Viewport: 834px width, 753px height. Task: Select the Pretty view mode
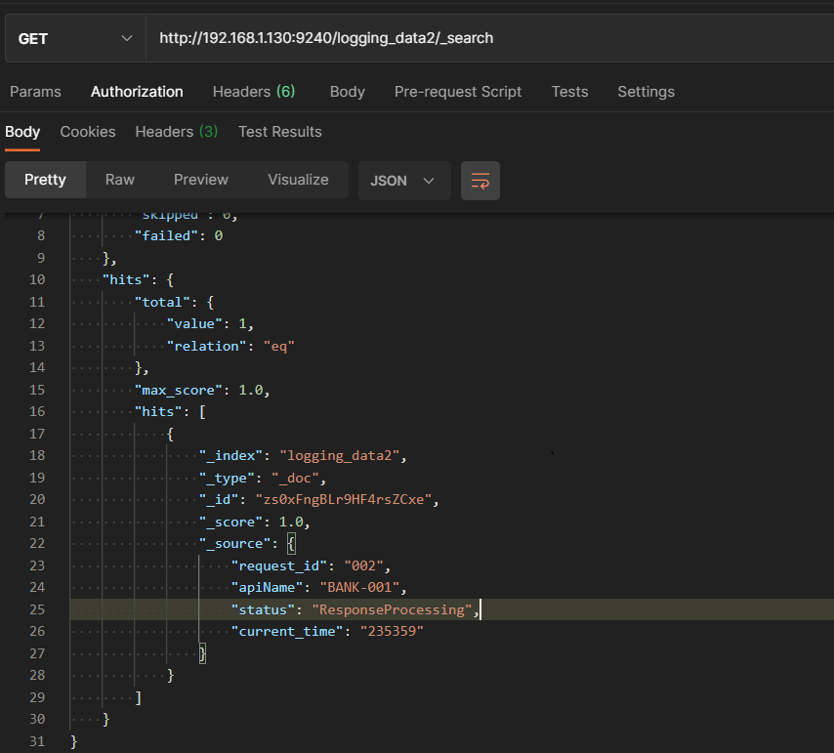(x=45, y=180)
